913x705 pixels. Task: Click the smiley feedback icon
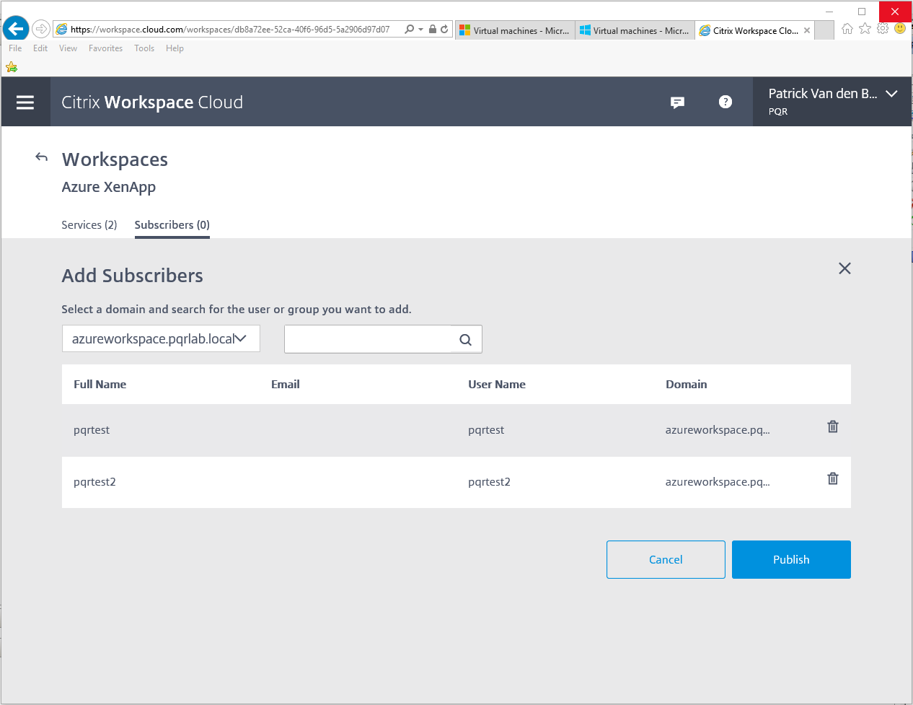[900, 29]
